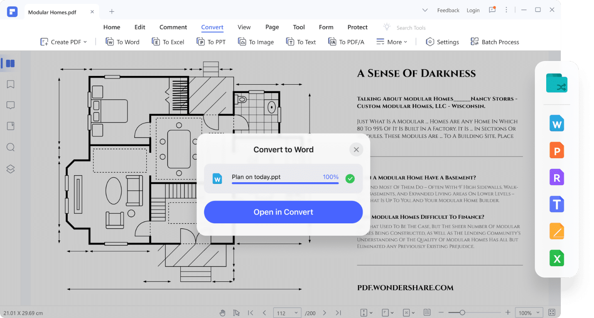Switch to the Comment tab

point(173,27)
